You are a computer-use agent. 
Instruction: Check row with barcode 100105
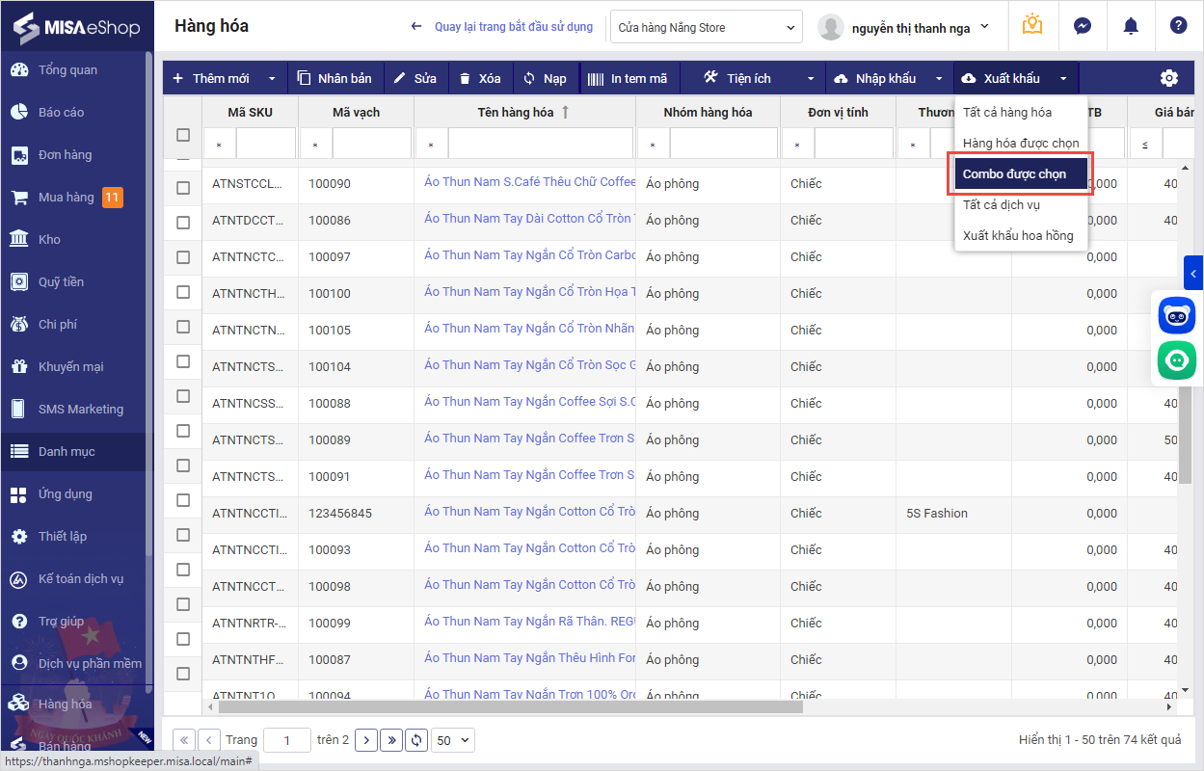[183, 327]
